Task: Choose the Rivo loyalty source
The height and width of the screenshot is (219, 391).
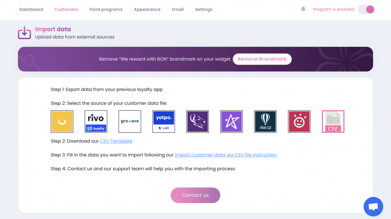Action: (x=96, y=121)
